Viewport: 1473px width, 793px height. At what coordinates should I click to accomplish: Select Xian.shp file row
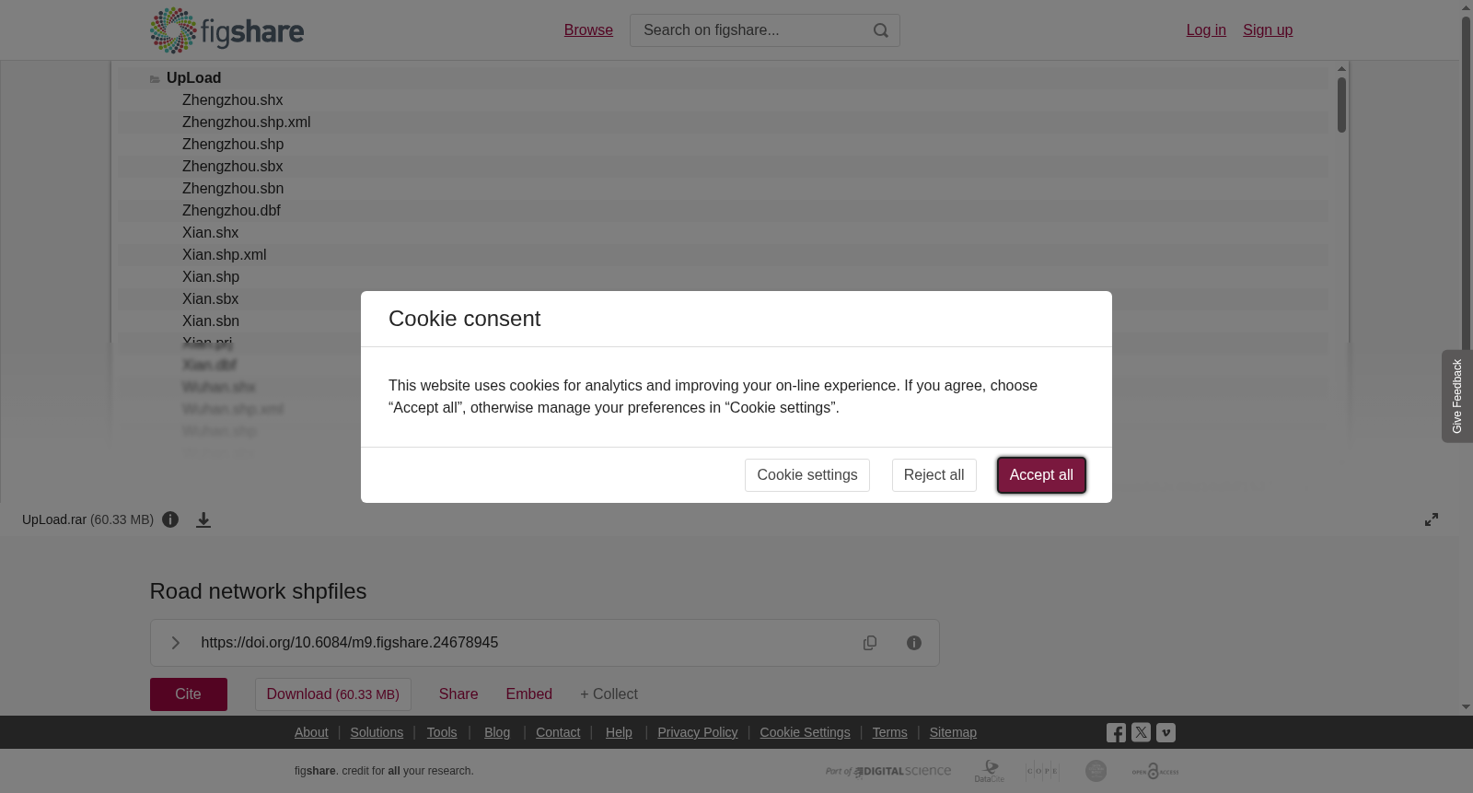(x=723, y=277)
